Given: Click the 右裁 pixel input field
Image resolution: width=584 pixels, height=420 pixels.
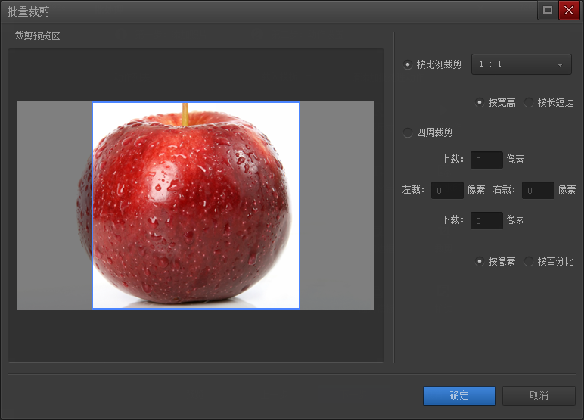Looking at the screenshot, I should (x=538, y=190).
